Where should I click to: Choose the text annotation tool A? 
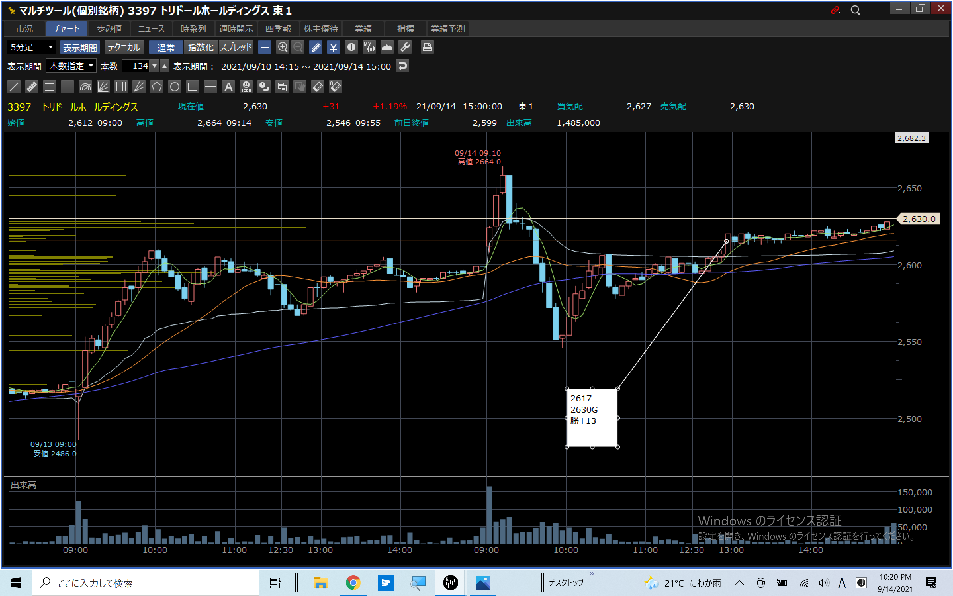tap(228, 87)
